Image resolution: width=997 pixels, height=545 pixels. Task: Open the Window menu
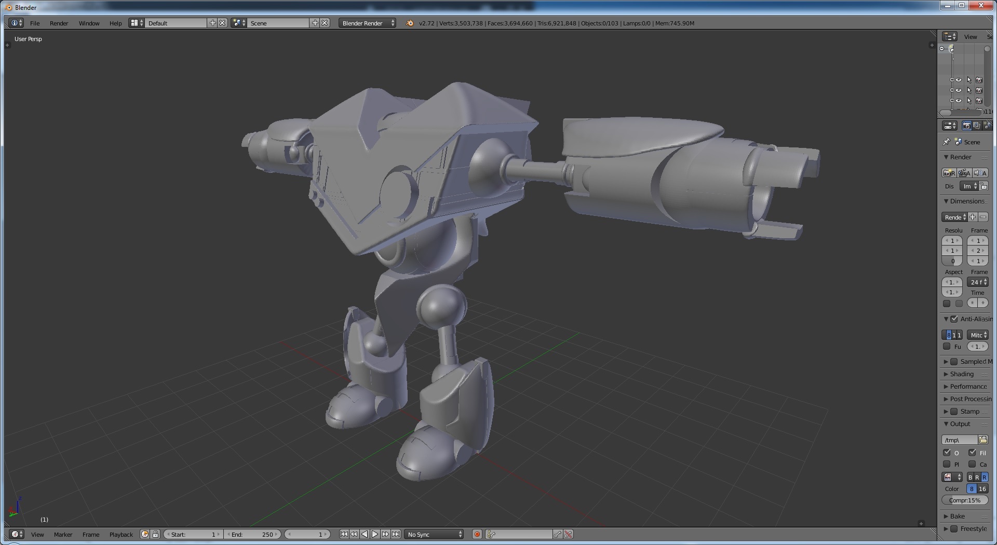(x=89, y=23)
